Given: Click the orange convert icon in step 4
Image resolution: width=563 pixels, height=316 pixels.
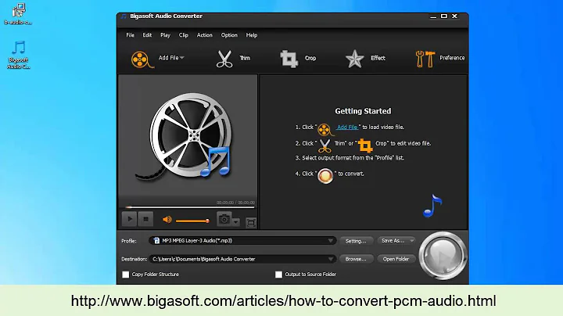Looking at the screenshot, I should pyautogui.click(x=325, y=176).
